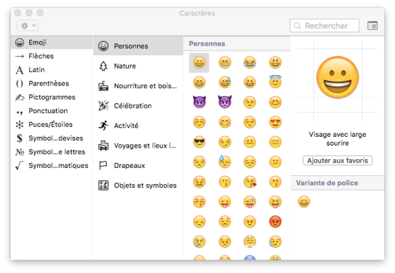Open the Flèches category
395x273 pixels.
(x=51, y=56)
